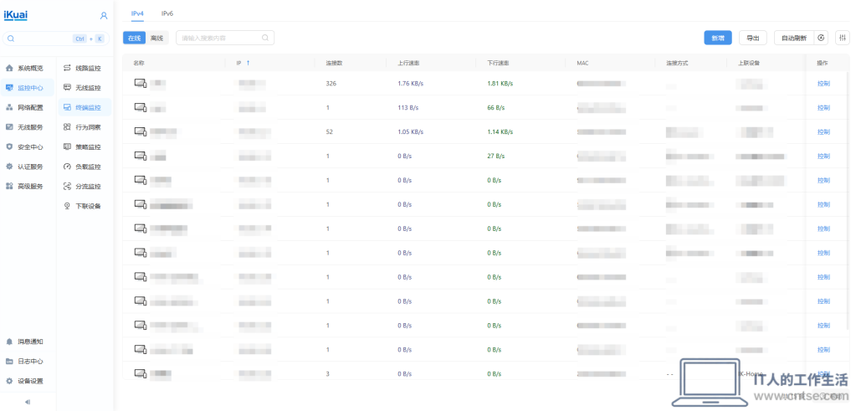Open 无线监控 submenu item
This screenshot has height=411, width=856.
pyautogui.click(x=84, y=88)
